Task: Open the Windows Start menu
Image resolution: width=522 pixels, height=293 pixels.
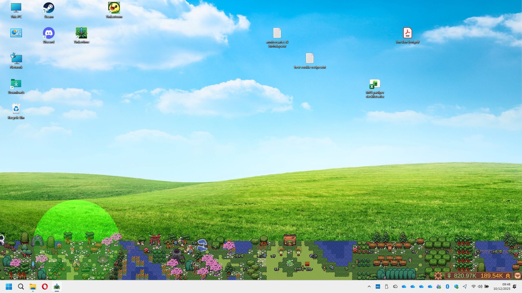Action: coord(9,286)
